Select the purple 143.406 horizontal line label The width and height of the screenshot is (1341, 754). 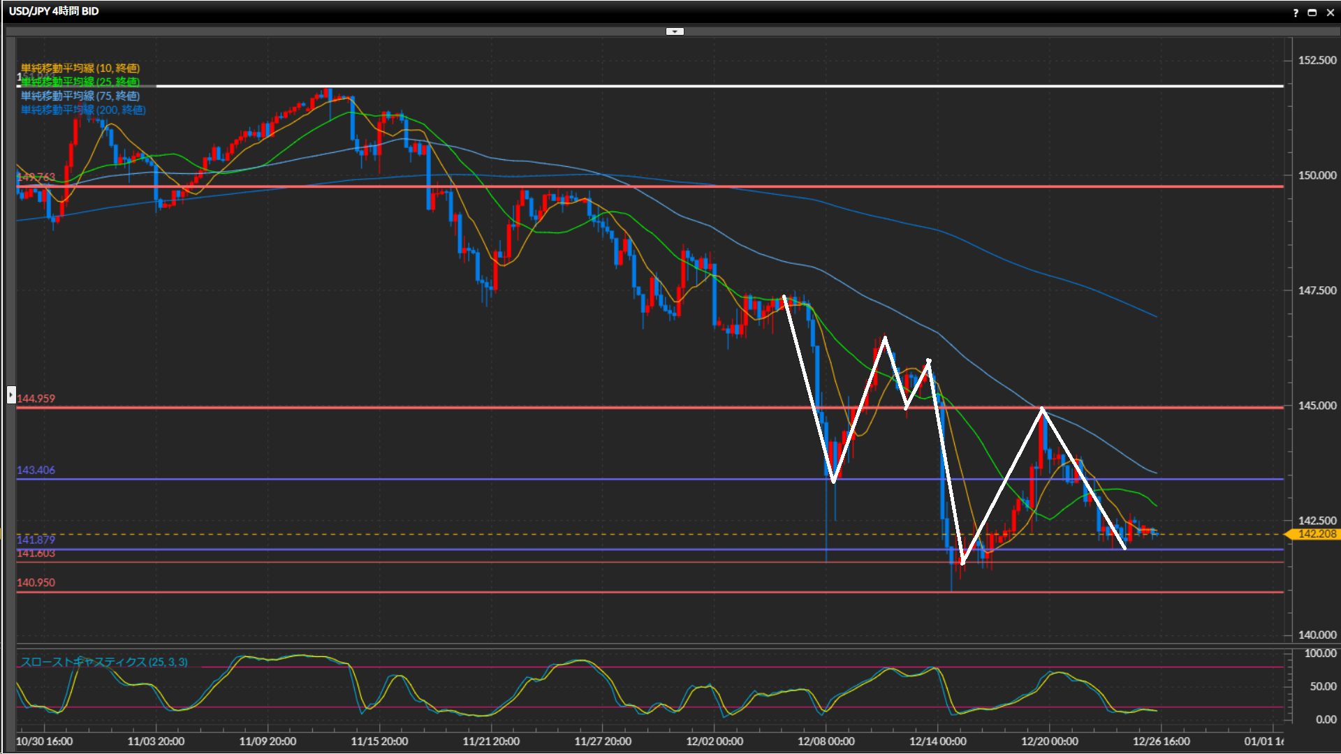coord(36,471)
